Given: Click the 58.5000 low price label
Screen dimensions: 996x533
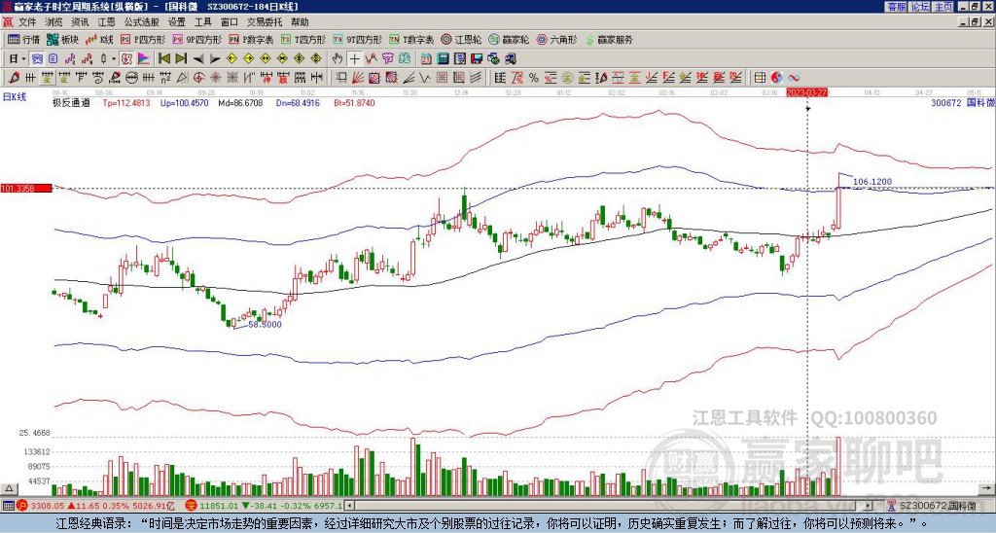Looking at the screenshot, I should pos(265,324).
